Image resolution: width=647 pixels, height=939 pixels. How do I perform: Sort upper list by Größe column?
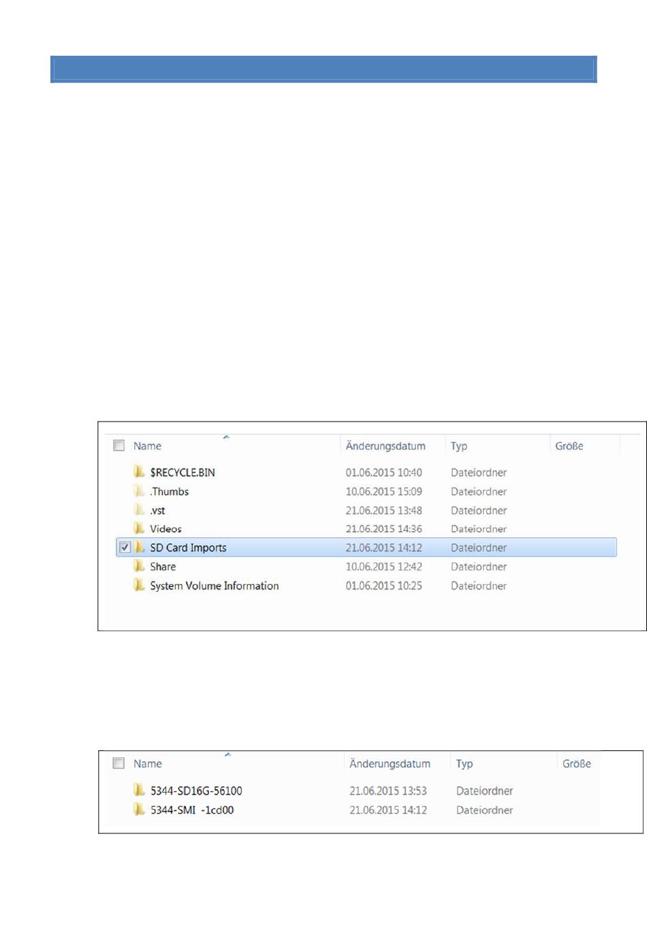point(569,446)
